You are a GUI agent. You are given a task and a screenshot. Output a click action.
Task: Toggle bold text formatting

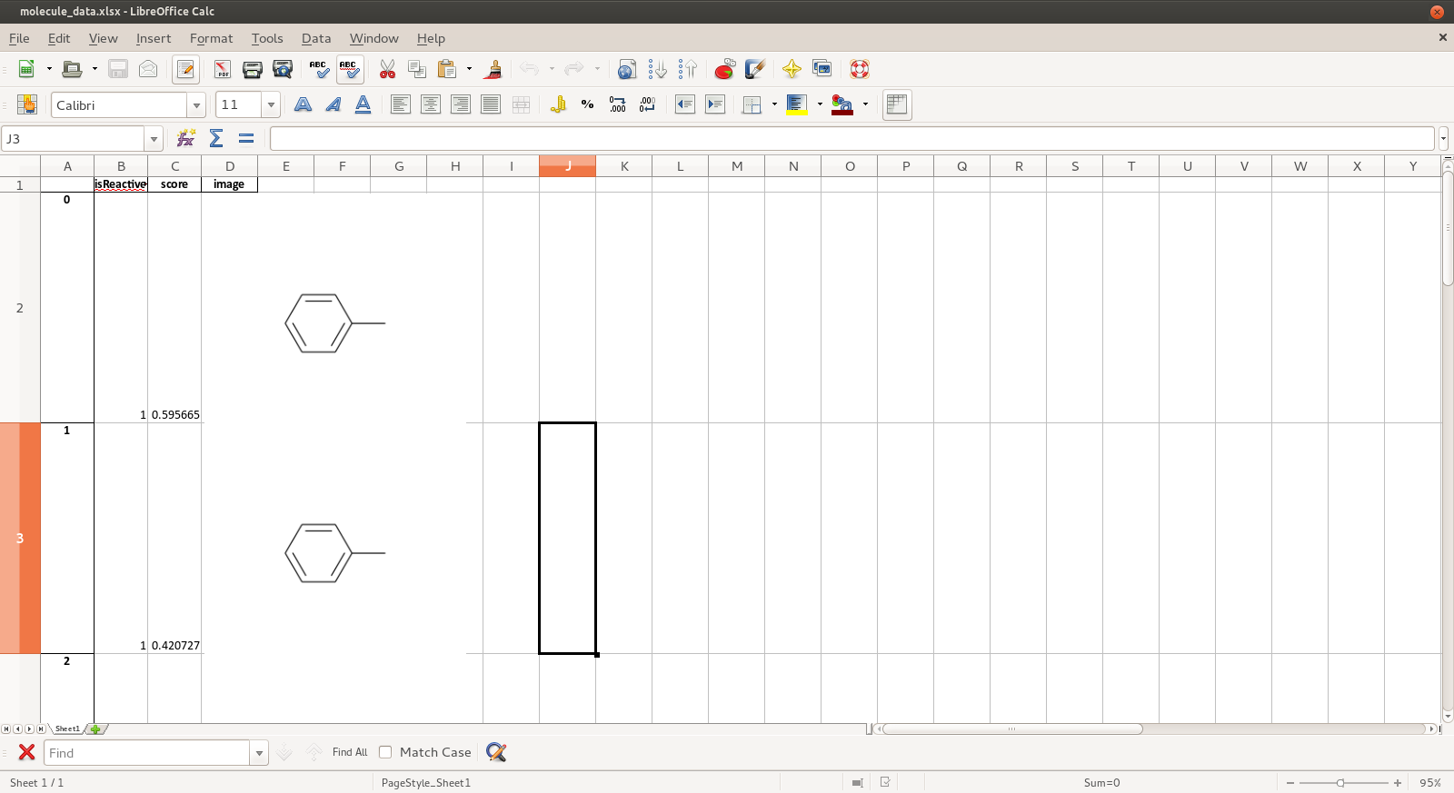(304, 104)
